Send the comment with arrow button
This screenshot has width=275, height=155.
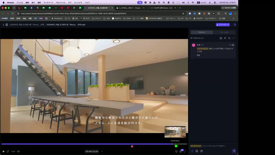[234, 151]
